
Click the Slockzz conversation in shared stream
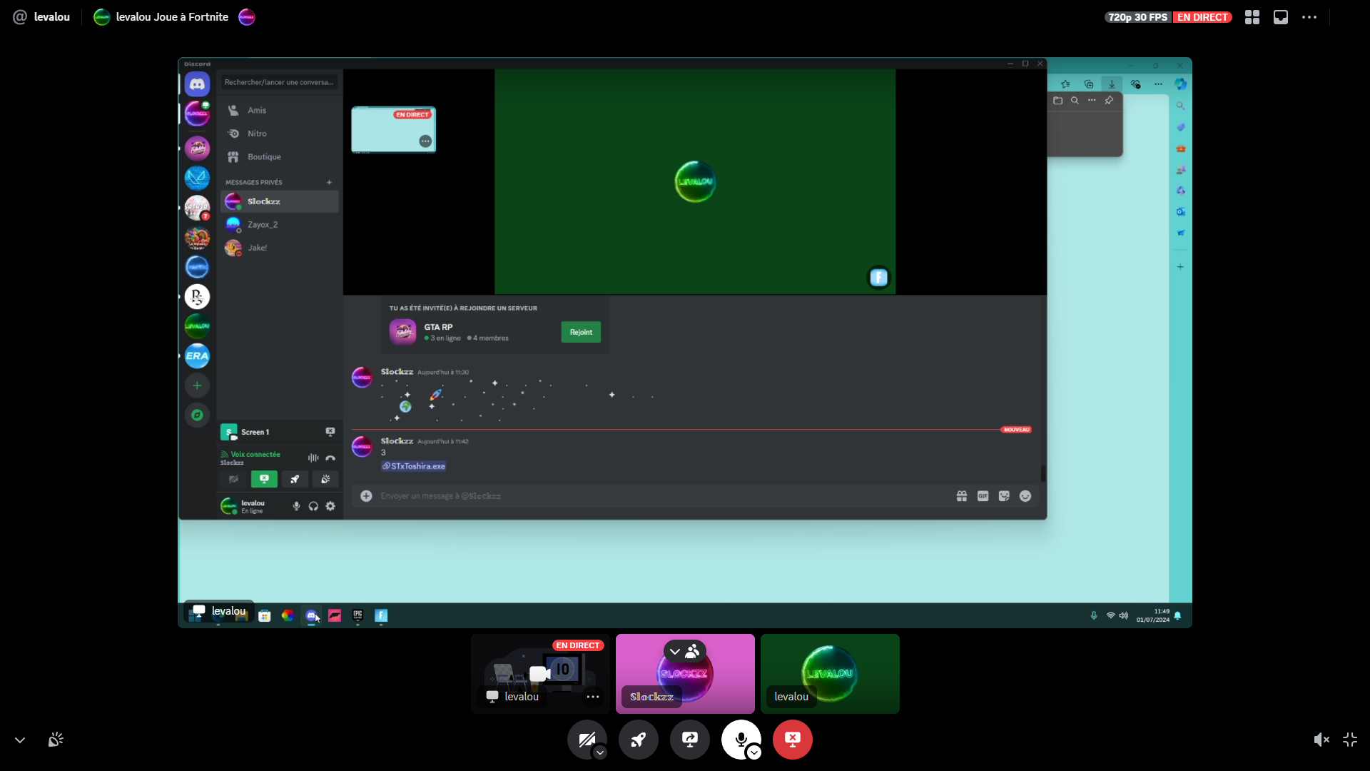pos(280,201)
